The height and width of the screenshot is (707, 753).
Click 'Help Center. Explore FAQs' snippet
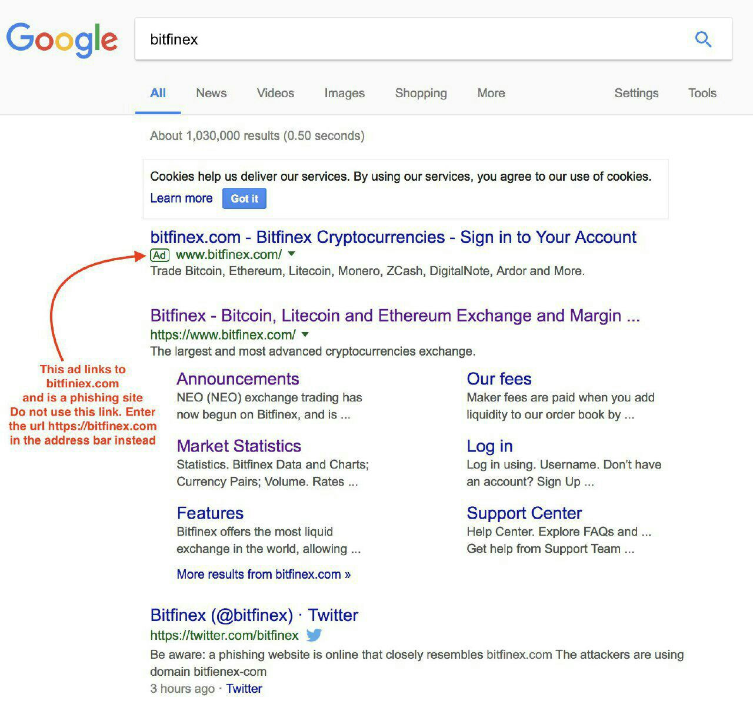pos(559,540)
